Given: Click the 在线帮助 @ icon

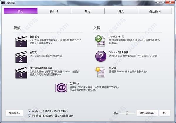Looking at the screenshot, I should 61,87.
